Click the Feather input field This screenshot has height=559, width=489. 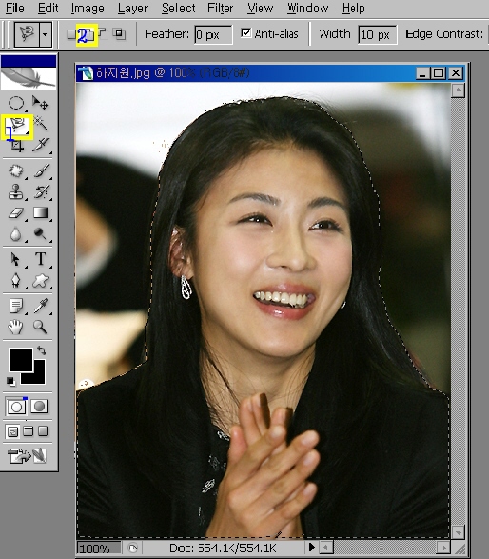(x=213, y=34)
